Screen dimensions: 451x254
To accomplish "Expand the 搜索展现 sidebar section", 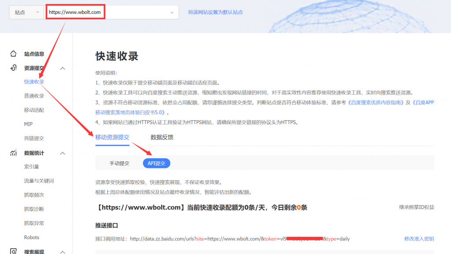I will [63, 252].
